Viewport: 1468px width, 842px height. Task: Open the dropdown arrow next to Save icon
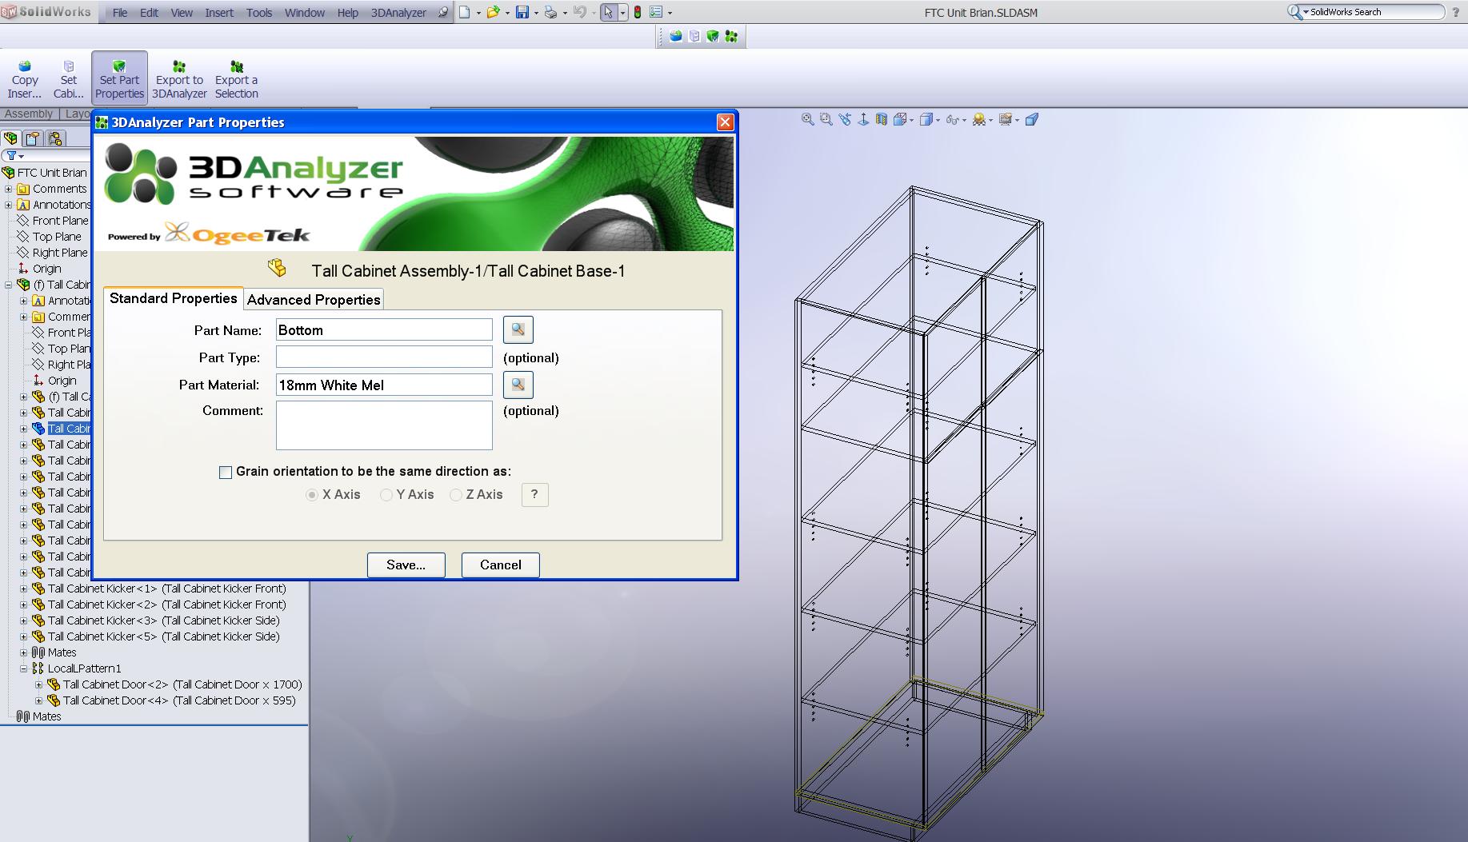point(536,13)
